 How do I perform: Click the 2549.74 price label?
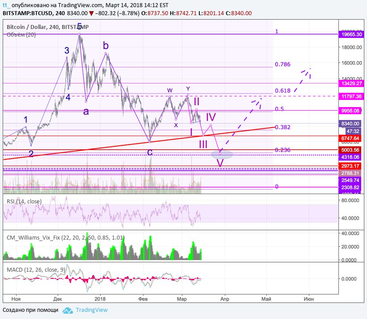(x=350, y=180)
